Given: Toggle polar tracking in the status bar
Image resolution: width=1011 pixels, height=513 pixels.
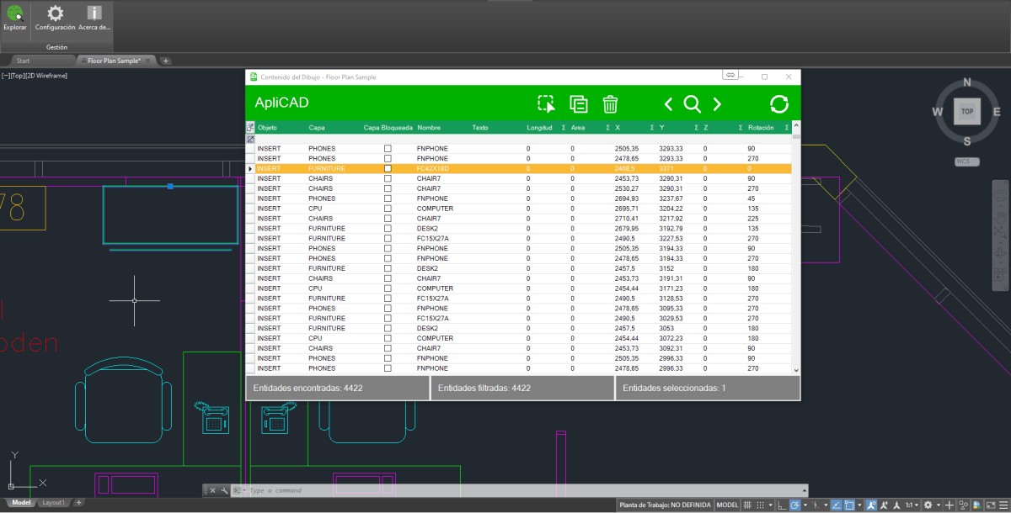Looking at the screenshot, I should [x=836, y=505].
